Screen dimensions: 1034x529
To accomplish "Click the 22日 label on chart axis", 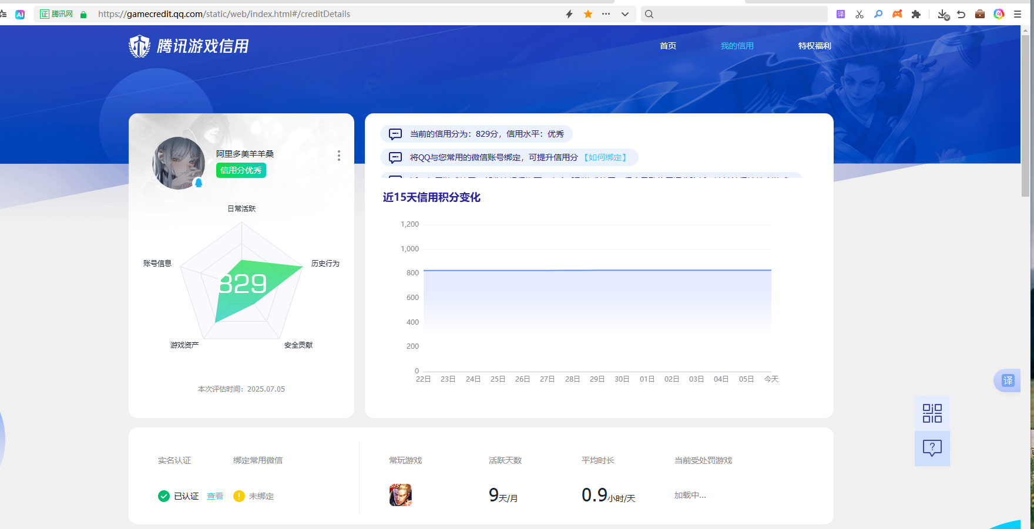I will tap(424, 379).
